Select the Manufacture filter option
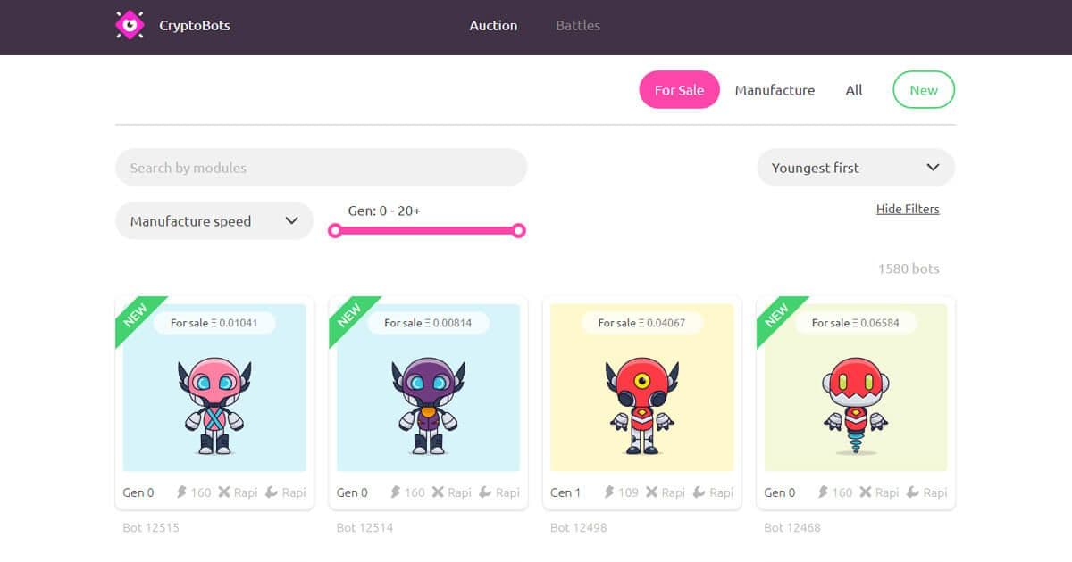 (775, 90)
